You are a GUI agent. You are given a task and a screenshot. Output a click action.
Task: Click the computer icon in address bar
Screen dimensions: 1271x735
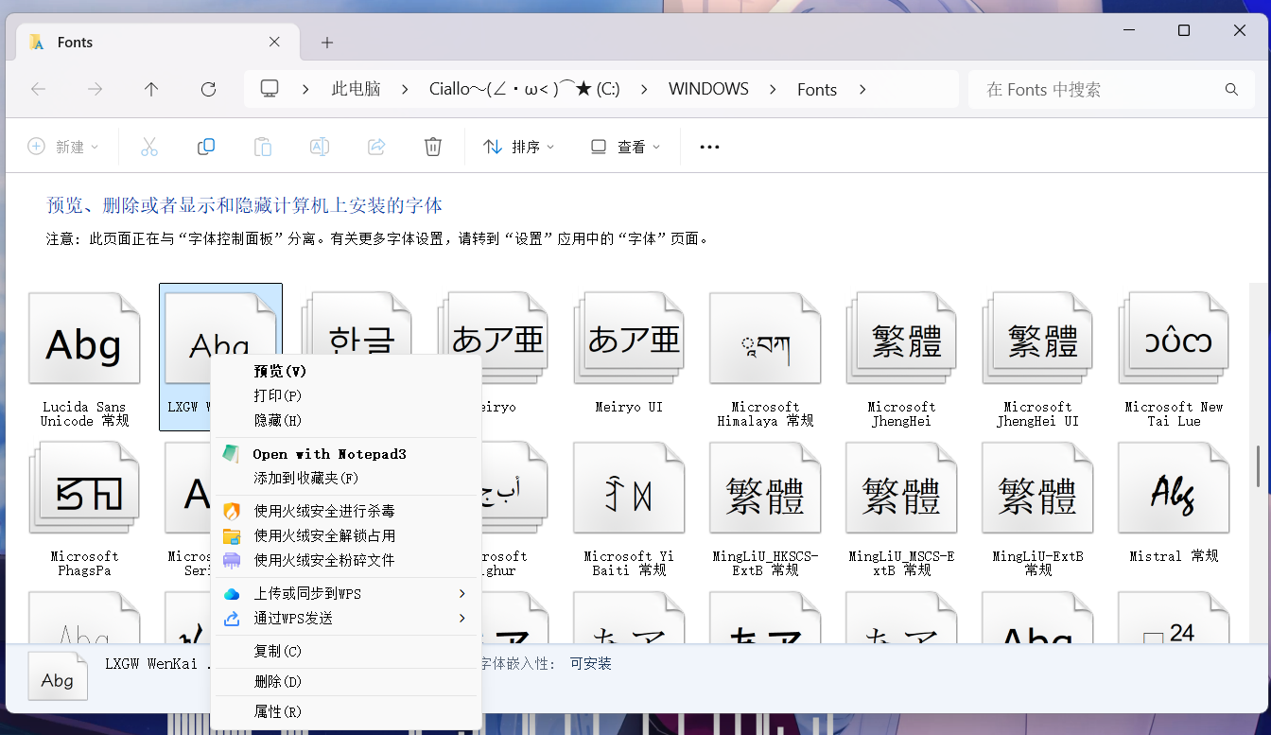click(270, 89)
